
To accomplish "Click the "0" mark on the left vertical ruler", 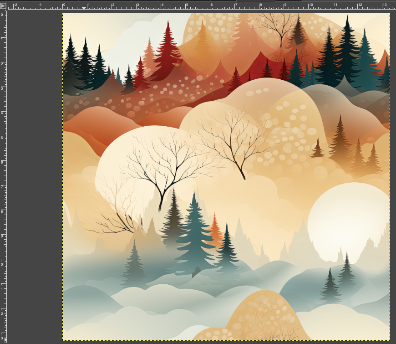I will coord(3,14).
